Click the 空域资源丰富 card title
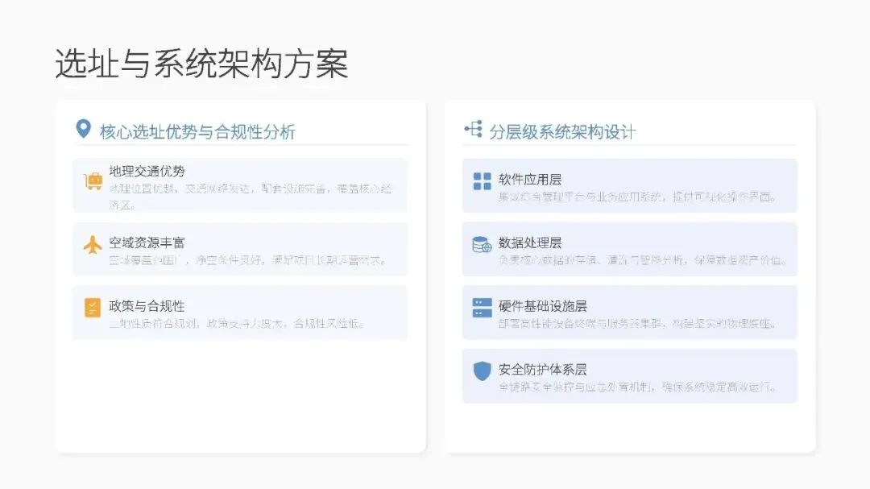 [147, 242]
